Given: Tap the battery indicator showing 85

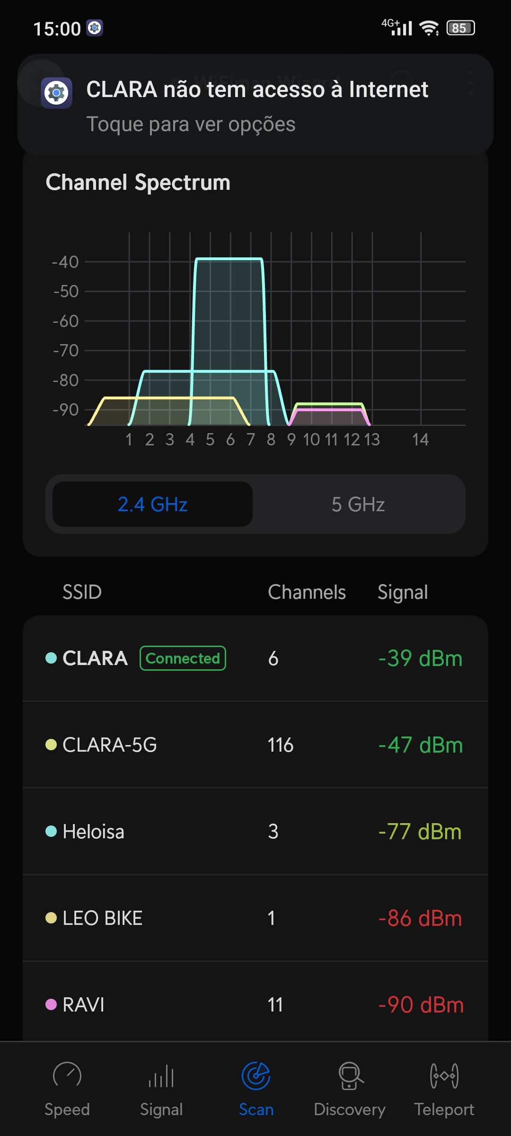Looking at the screenshot, I should pos(460,28).
